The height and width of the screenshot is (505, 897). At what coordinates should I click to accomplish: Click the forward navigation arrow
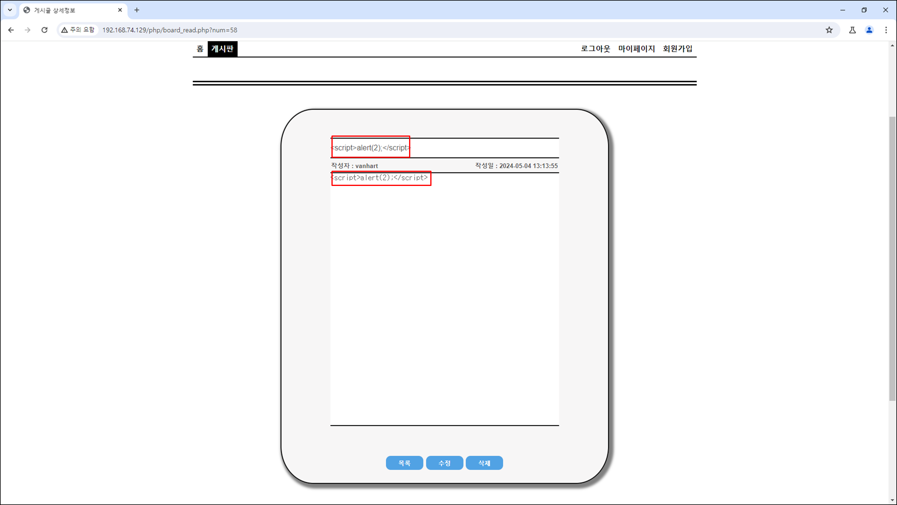coord(27,30)
